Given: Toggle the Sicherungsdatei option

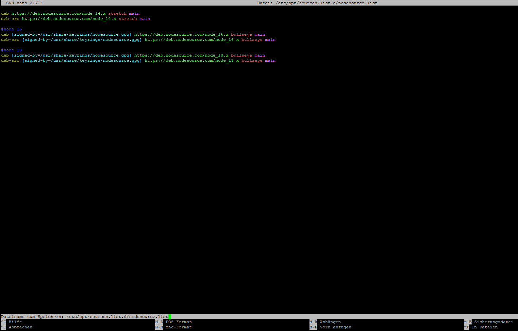Looking at the screenshot, I should tap(494, 322).
